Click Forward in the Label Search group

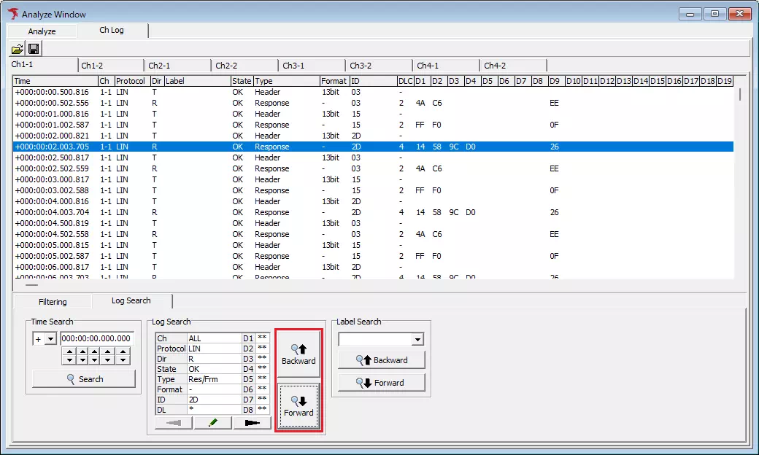(x=381, y=382)
